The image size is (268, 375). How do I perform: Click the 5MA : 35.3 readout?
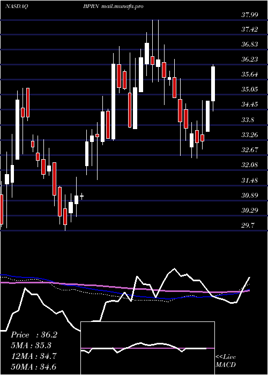pos(31,346)
